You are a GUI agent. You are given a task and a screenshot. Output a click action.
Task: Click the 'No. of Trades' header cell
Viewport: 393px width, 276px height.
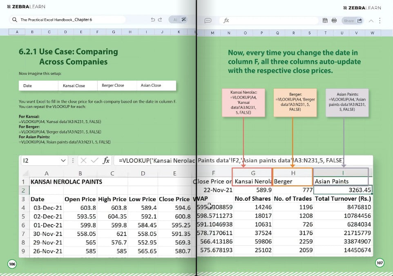point(293,199)
